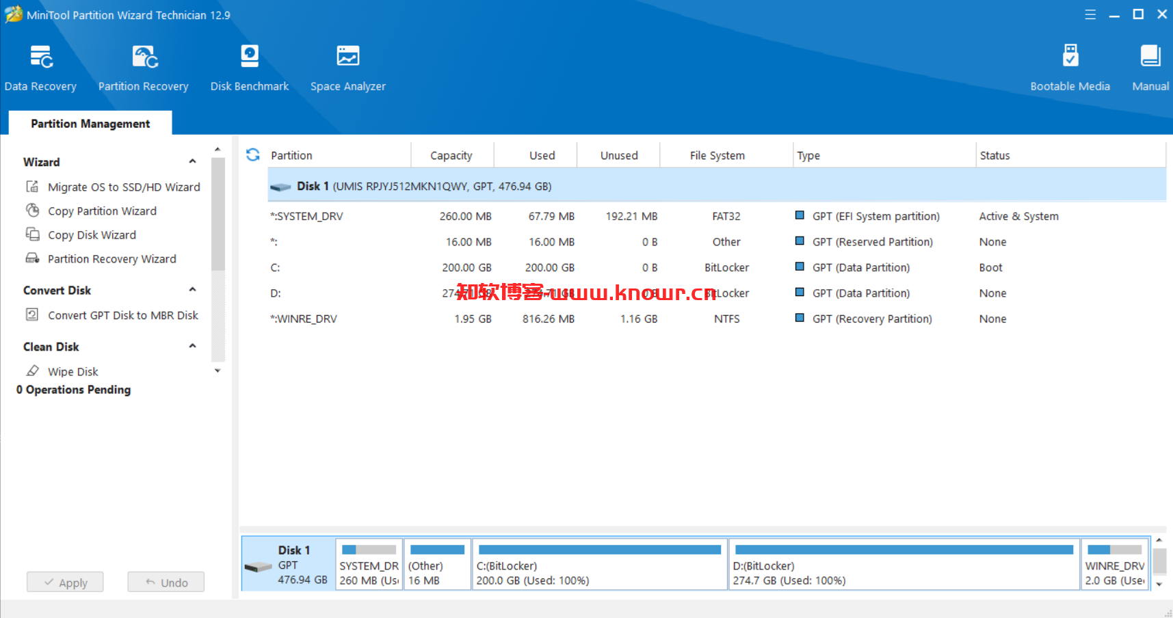Collapse the Convert Disk section

(193, 290)
